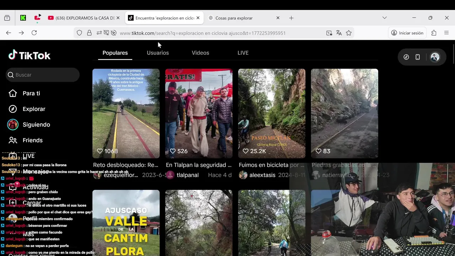Open the browser extensions puzzle icon
Screen dimensions: 455x256
point(434,33)
